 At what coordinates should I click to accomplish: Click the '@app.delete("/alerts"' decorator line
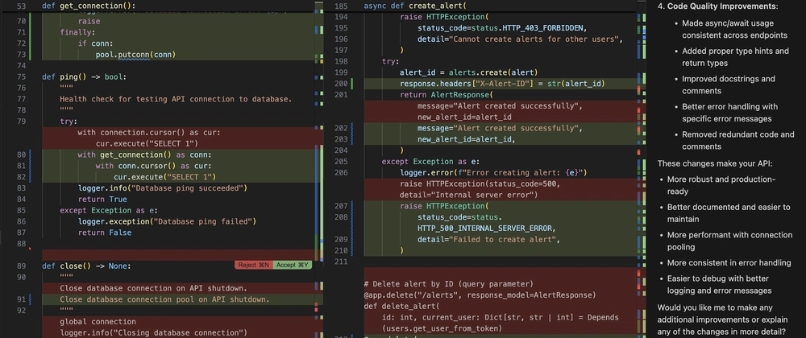(x=480, y=295)
